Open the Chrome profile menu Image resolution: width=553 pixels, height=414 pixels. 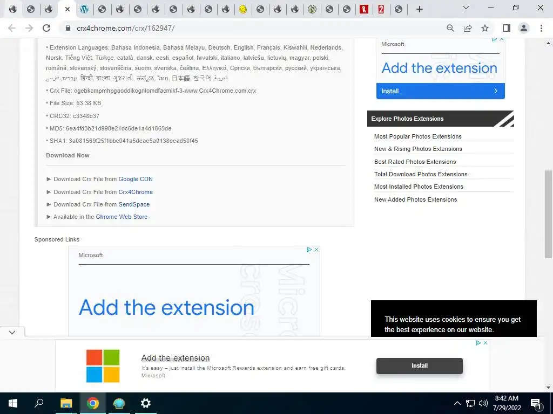524,28
